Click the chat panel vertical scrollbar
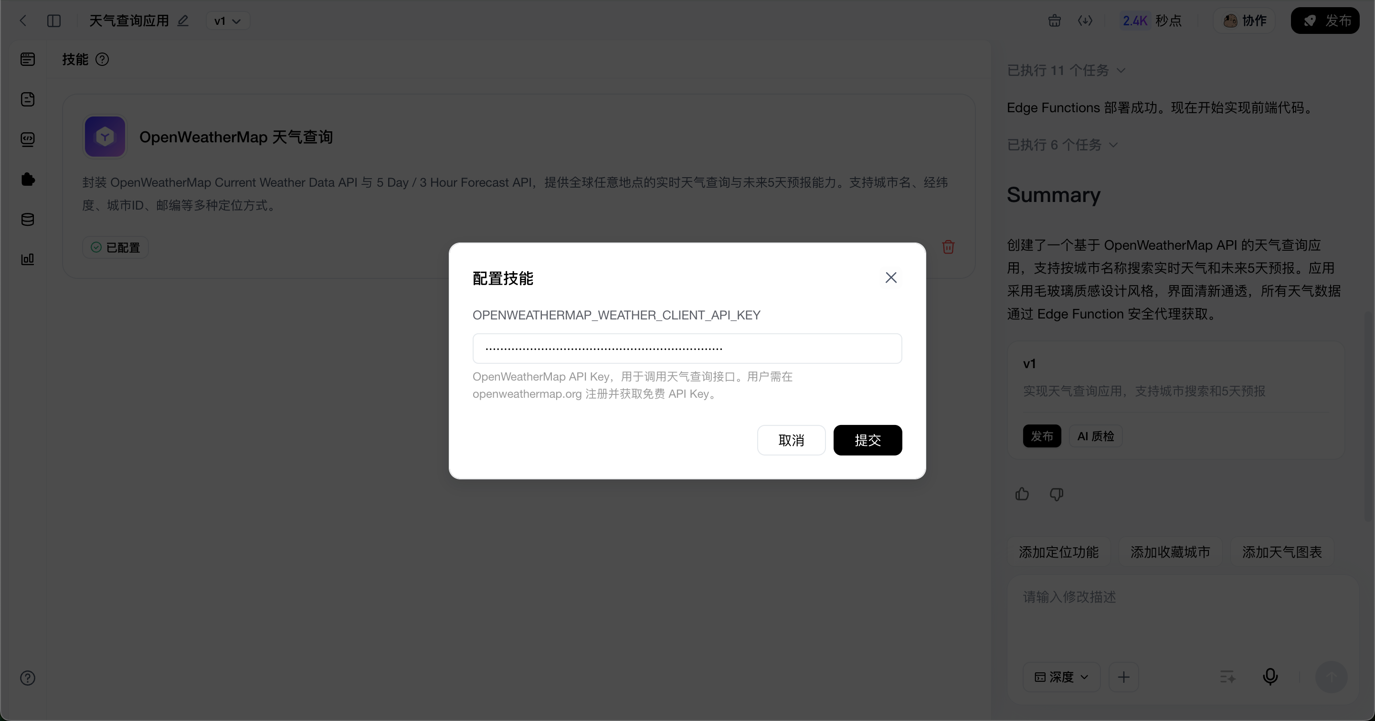 1368,416
